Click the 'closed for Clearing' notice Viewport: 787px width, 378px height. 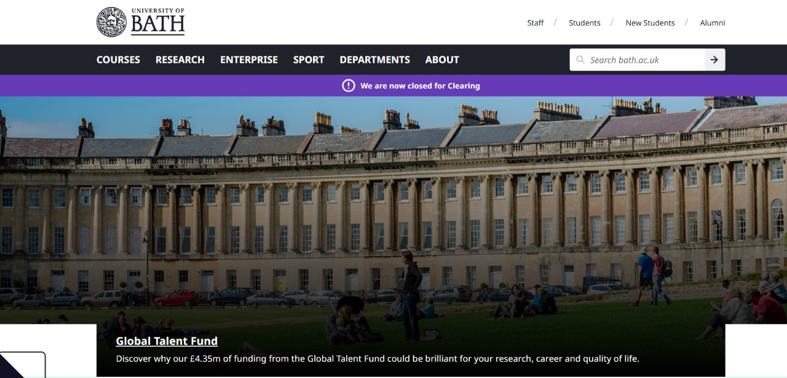[x=420, y=85]
